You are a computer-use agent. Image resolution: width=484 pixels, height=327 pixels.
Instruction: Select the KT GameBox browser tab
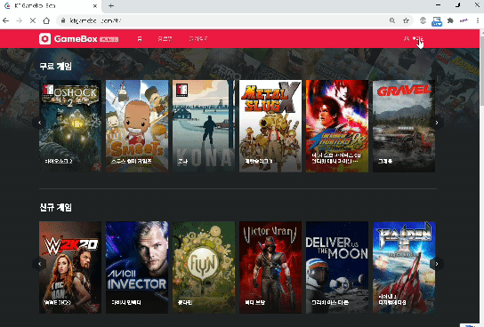(x=51, y=6)
